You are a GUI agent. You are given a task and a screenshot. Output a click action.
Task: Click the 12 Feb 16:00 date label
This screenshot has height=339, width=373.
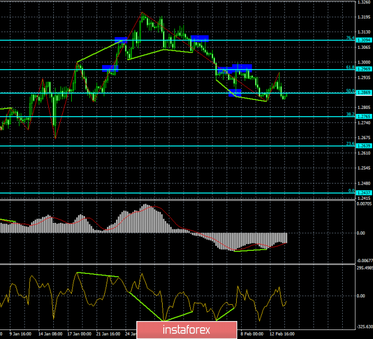pyautogui.click(x=283, y=333)
